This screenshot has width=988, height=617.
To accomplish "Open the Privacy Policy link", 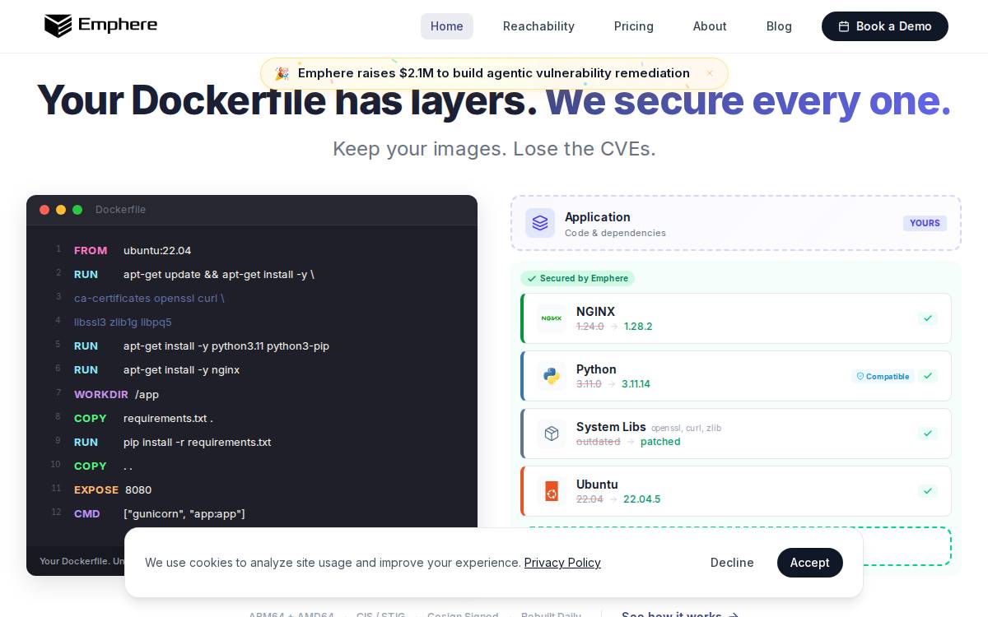I will coord(562,563).
